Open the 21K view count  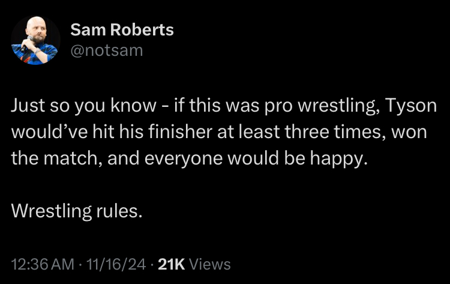click(172, 264)
